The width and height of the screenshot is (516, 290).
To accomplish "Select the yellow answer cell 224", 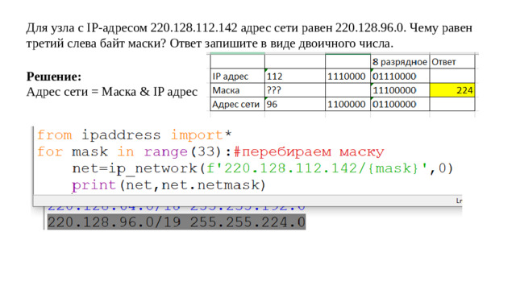I will coord(452,90).
